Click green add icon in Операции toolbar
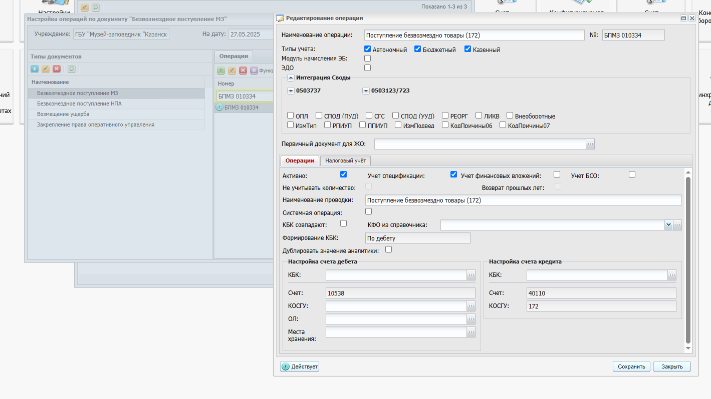711x399 pixels. pyautogui.click(x=220, y=70)
